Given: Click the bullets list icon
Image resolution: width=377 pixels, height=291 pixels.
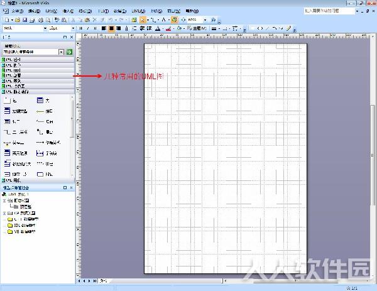Looking at the screenshot, I should pos(134,28).
